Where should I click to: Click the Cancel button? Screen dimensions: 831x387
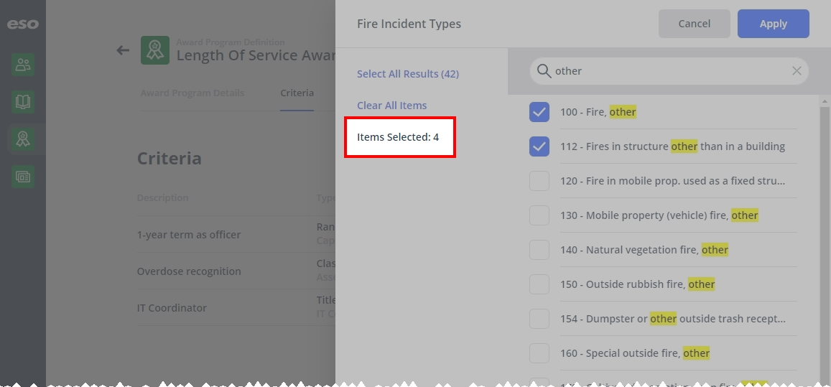(695, 24)
